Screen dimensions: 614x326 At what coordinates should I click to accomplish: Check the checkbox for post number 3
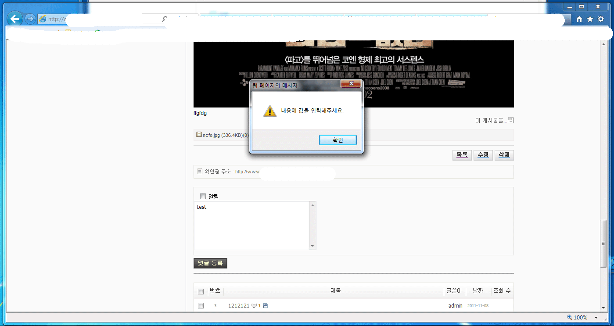click(x=201, y=305)
